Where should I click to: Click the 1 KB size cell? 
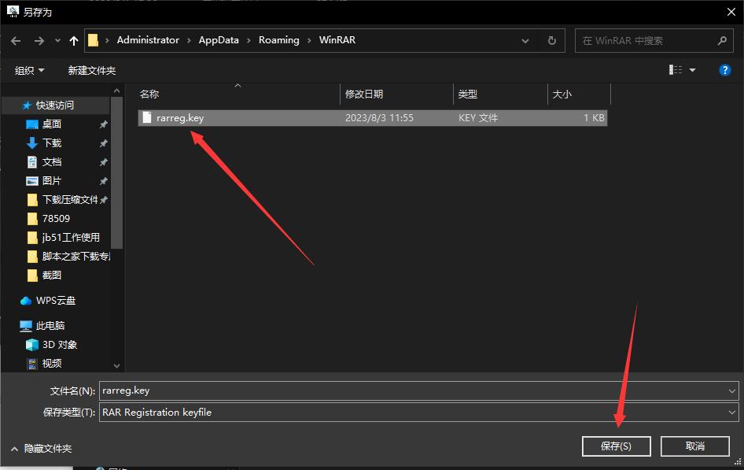tap(594, 118)
